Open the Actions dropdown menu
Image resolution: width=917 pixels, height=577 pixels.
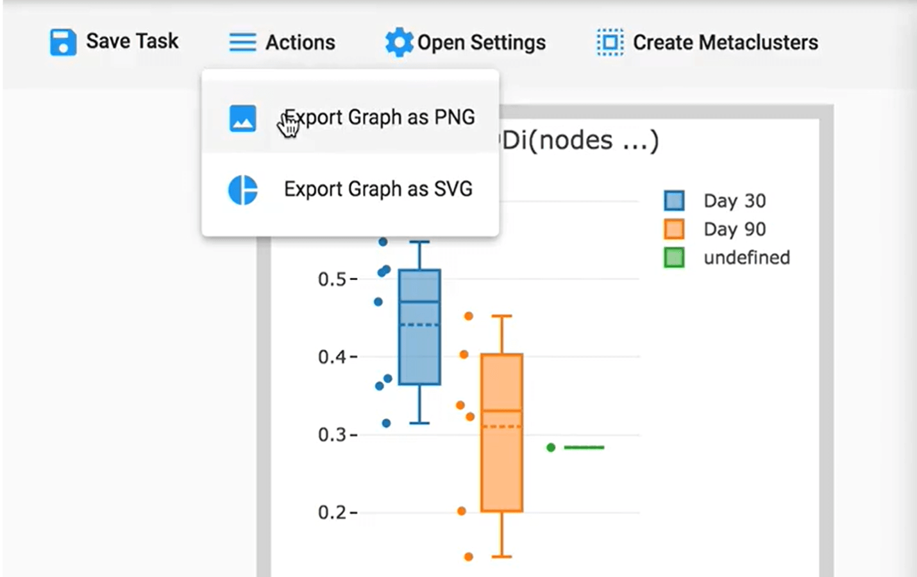[300, 42]
